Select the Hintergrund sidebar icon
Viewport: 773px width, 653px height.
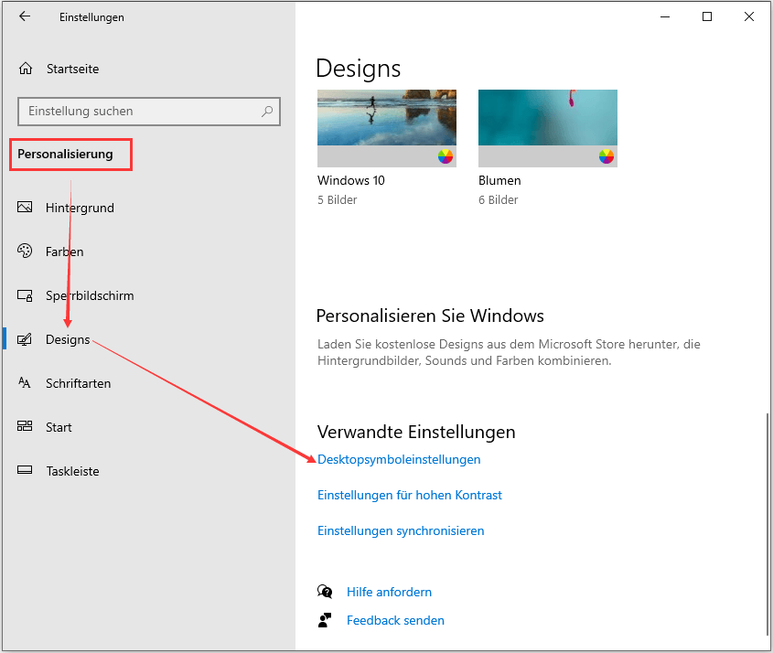24,208
